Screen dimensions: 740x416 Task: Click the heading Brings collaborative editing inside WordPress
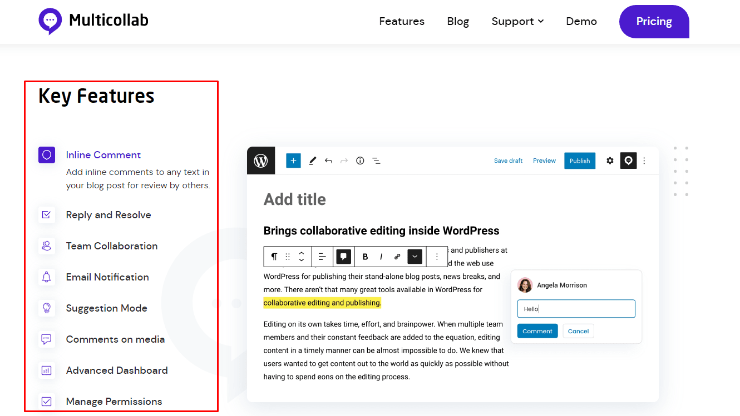point(381,230)
